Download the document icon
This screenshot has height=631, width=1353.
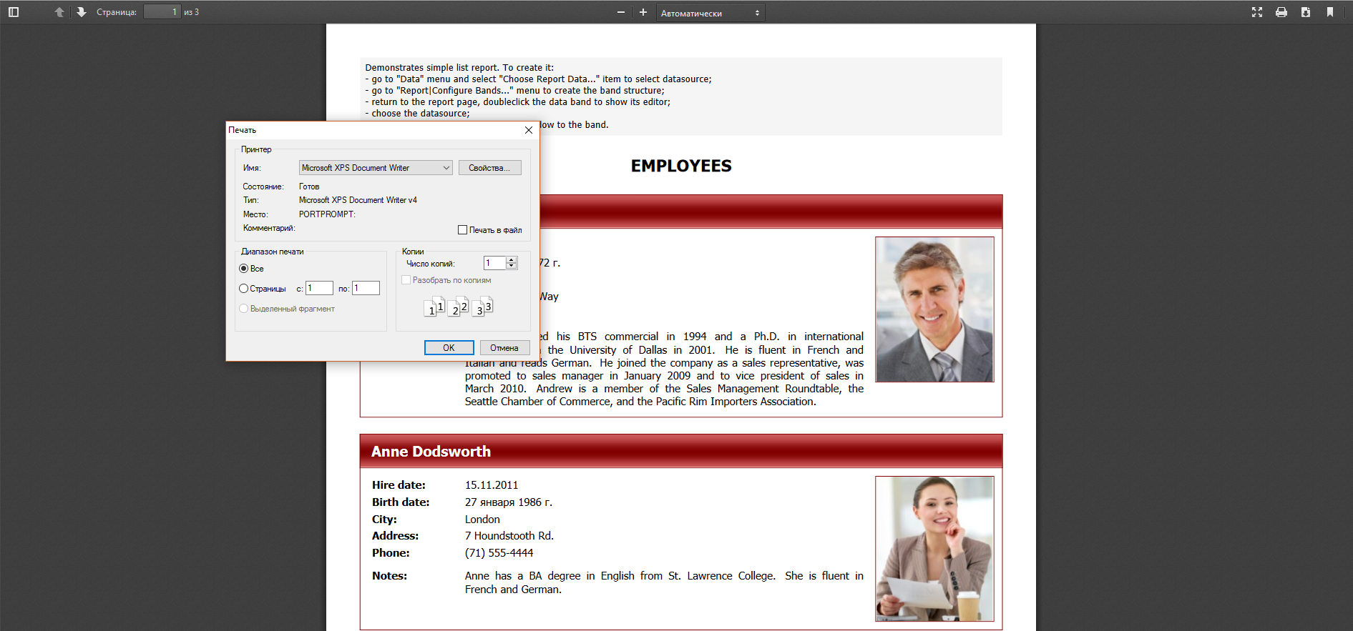point(1306,12)
